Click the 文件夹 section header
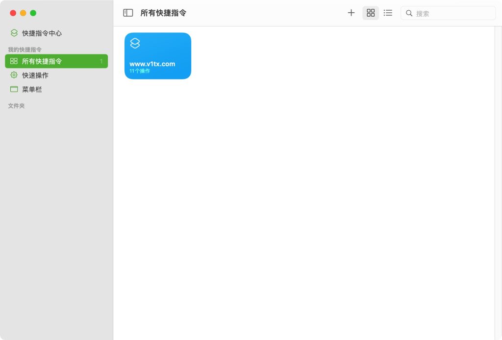Viewport: 502px width, 340px height. [x=16, y=106]
